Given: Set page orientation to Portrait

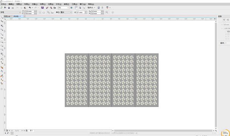Looking at the screenshot, I should [40, 12].
